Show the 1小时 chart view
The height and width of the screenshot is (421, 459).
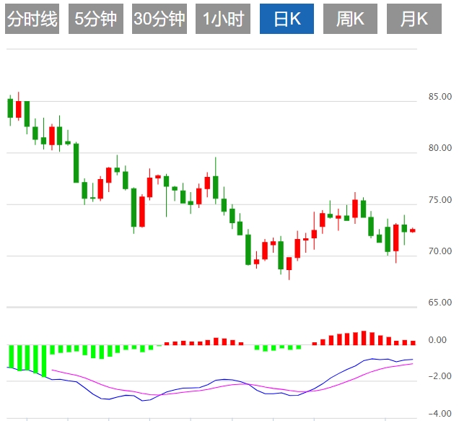222,19
